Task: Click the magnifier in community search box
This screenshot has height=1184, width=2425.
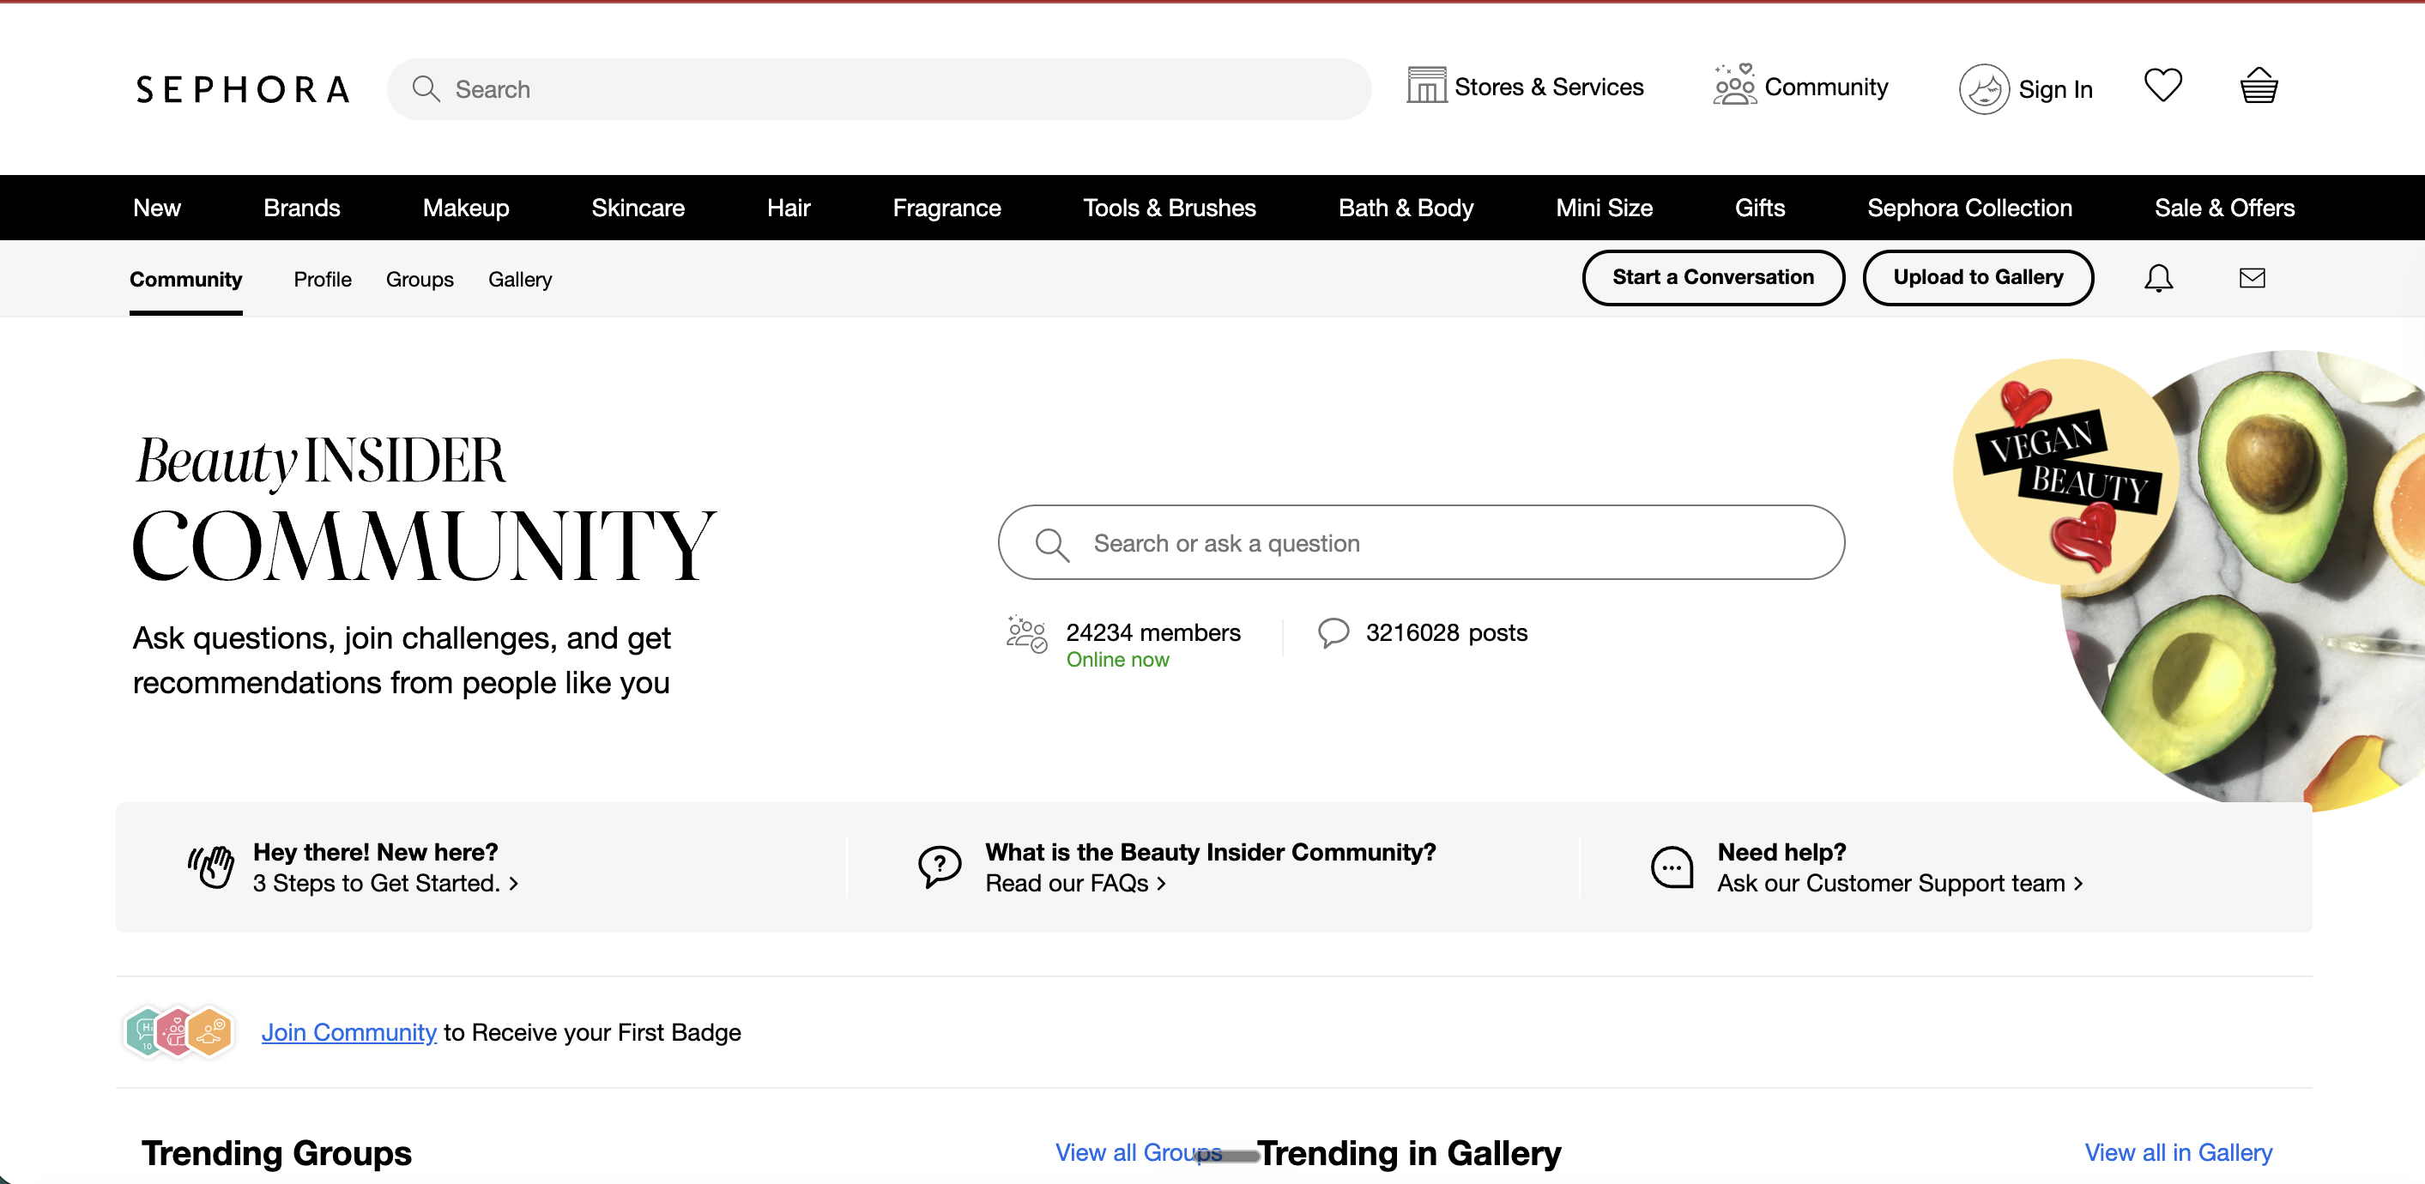Action: point(1051,544)
